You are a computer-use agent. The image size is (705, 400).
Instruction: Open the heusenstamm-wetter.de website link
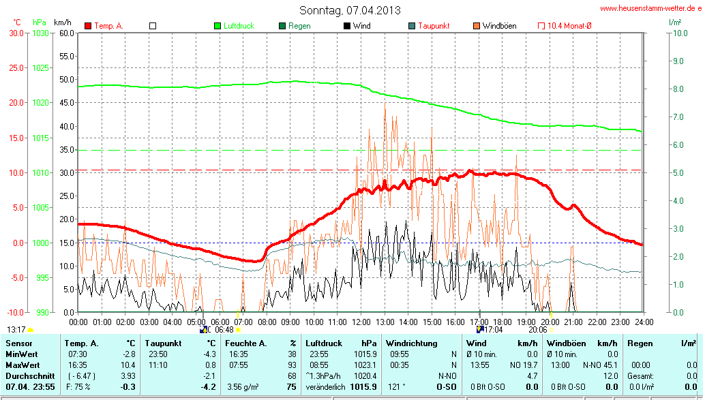(x=650, y=8)
